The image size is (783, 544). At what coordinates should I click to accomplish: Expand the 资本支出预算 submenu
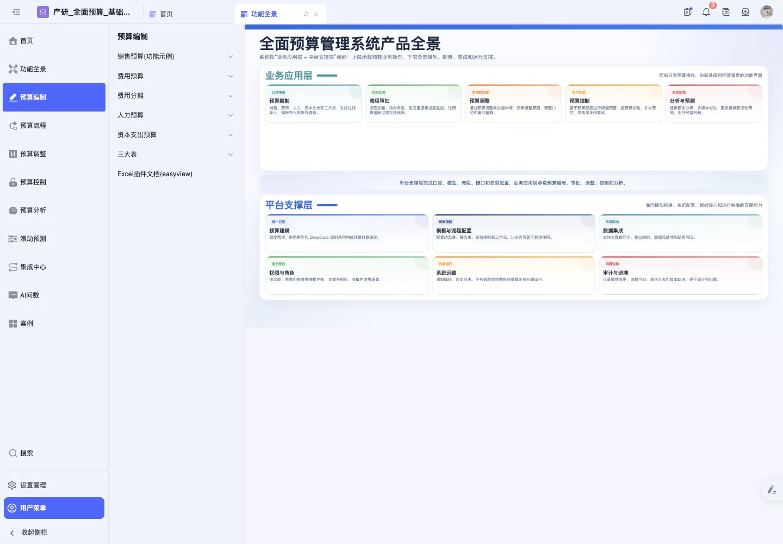176,135
